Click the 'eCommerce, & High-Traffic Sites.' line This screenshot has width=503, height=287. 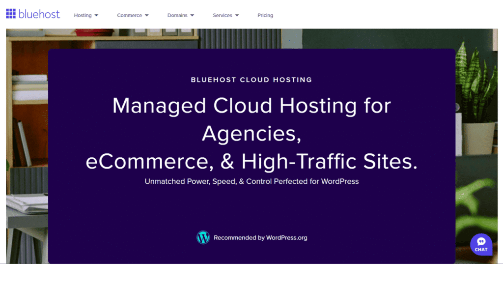point(252,161)
